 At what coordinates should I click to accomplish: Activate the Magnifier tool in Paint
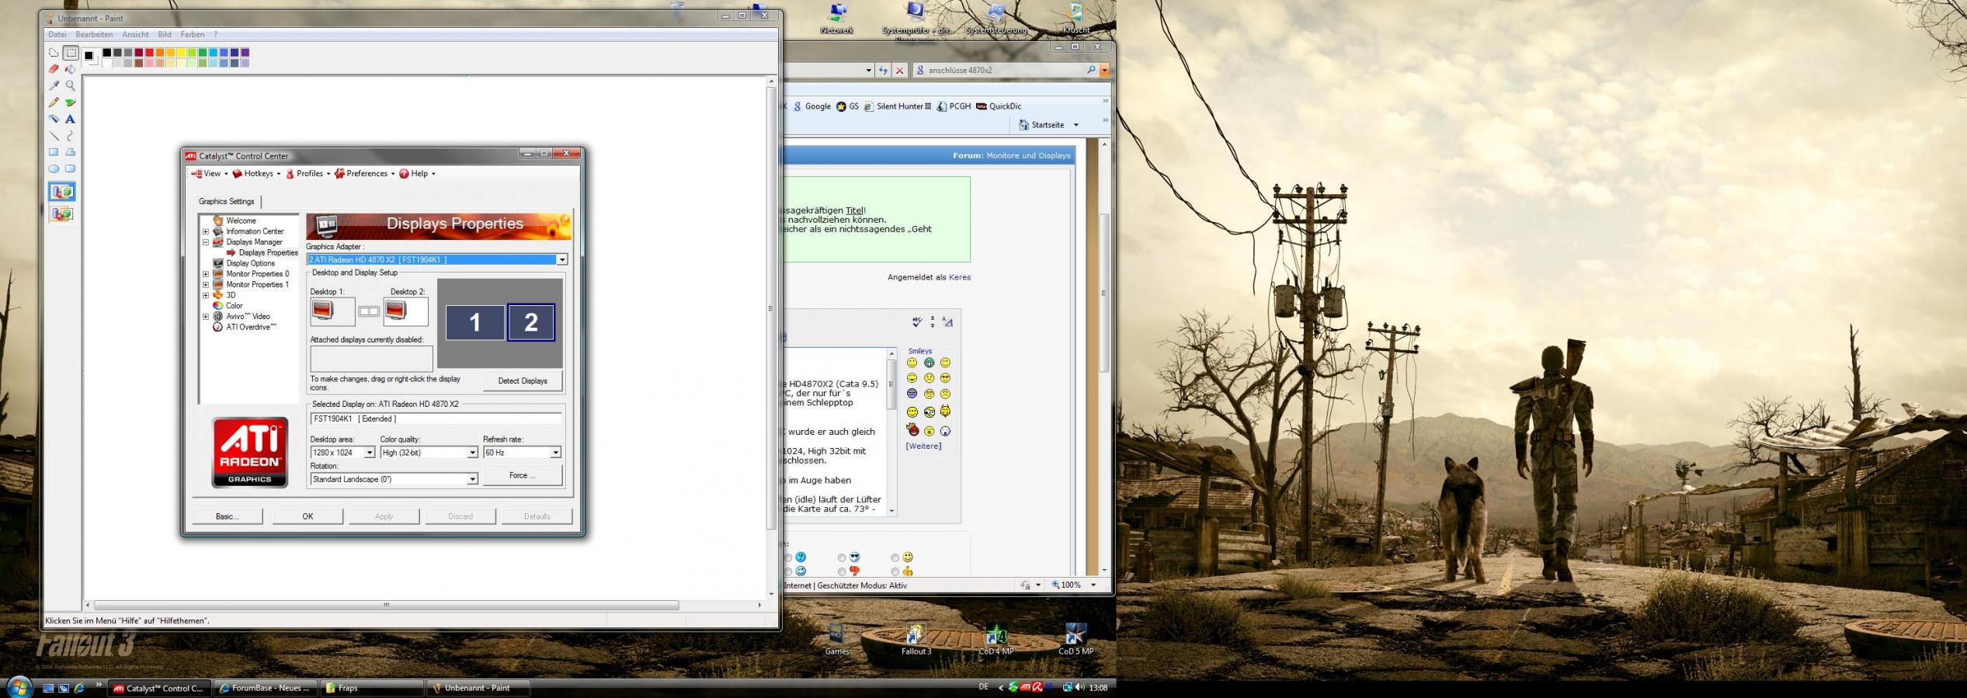click(x=71, y=85)
